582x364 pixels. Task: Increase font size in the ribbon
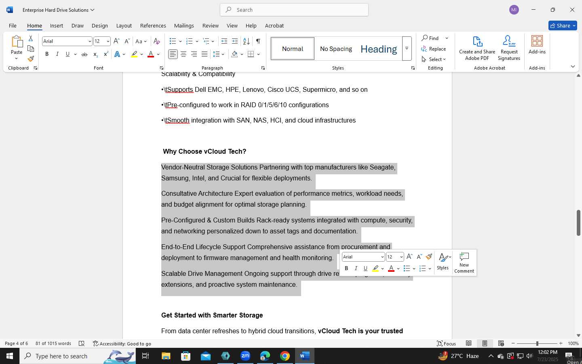(116, 41)
